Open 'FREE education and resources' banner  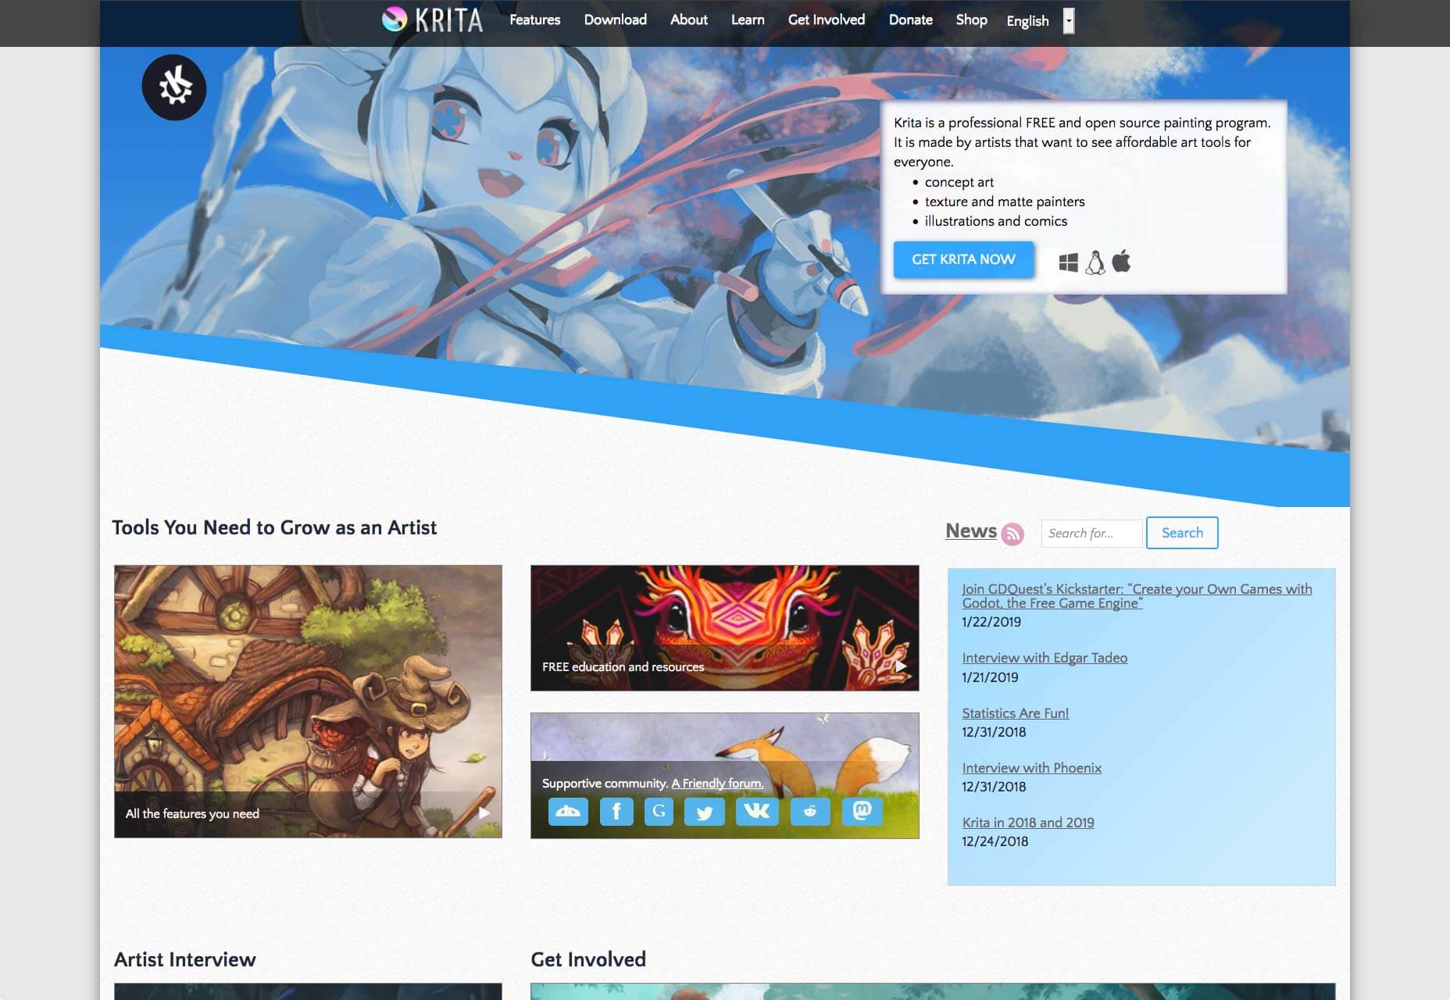(724, 628)
